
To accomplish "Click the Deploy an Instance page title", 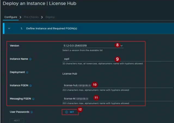I will click(39, 3).
